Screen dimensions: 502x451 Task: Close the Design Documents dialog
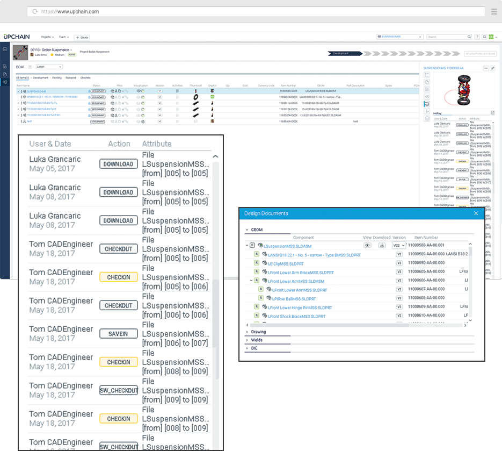(476, 213)
